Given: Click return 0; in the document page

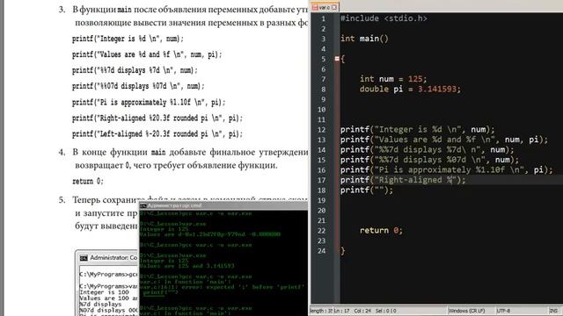Looking at the screenshot, I should [88, 181].
